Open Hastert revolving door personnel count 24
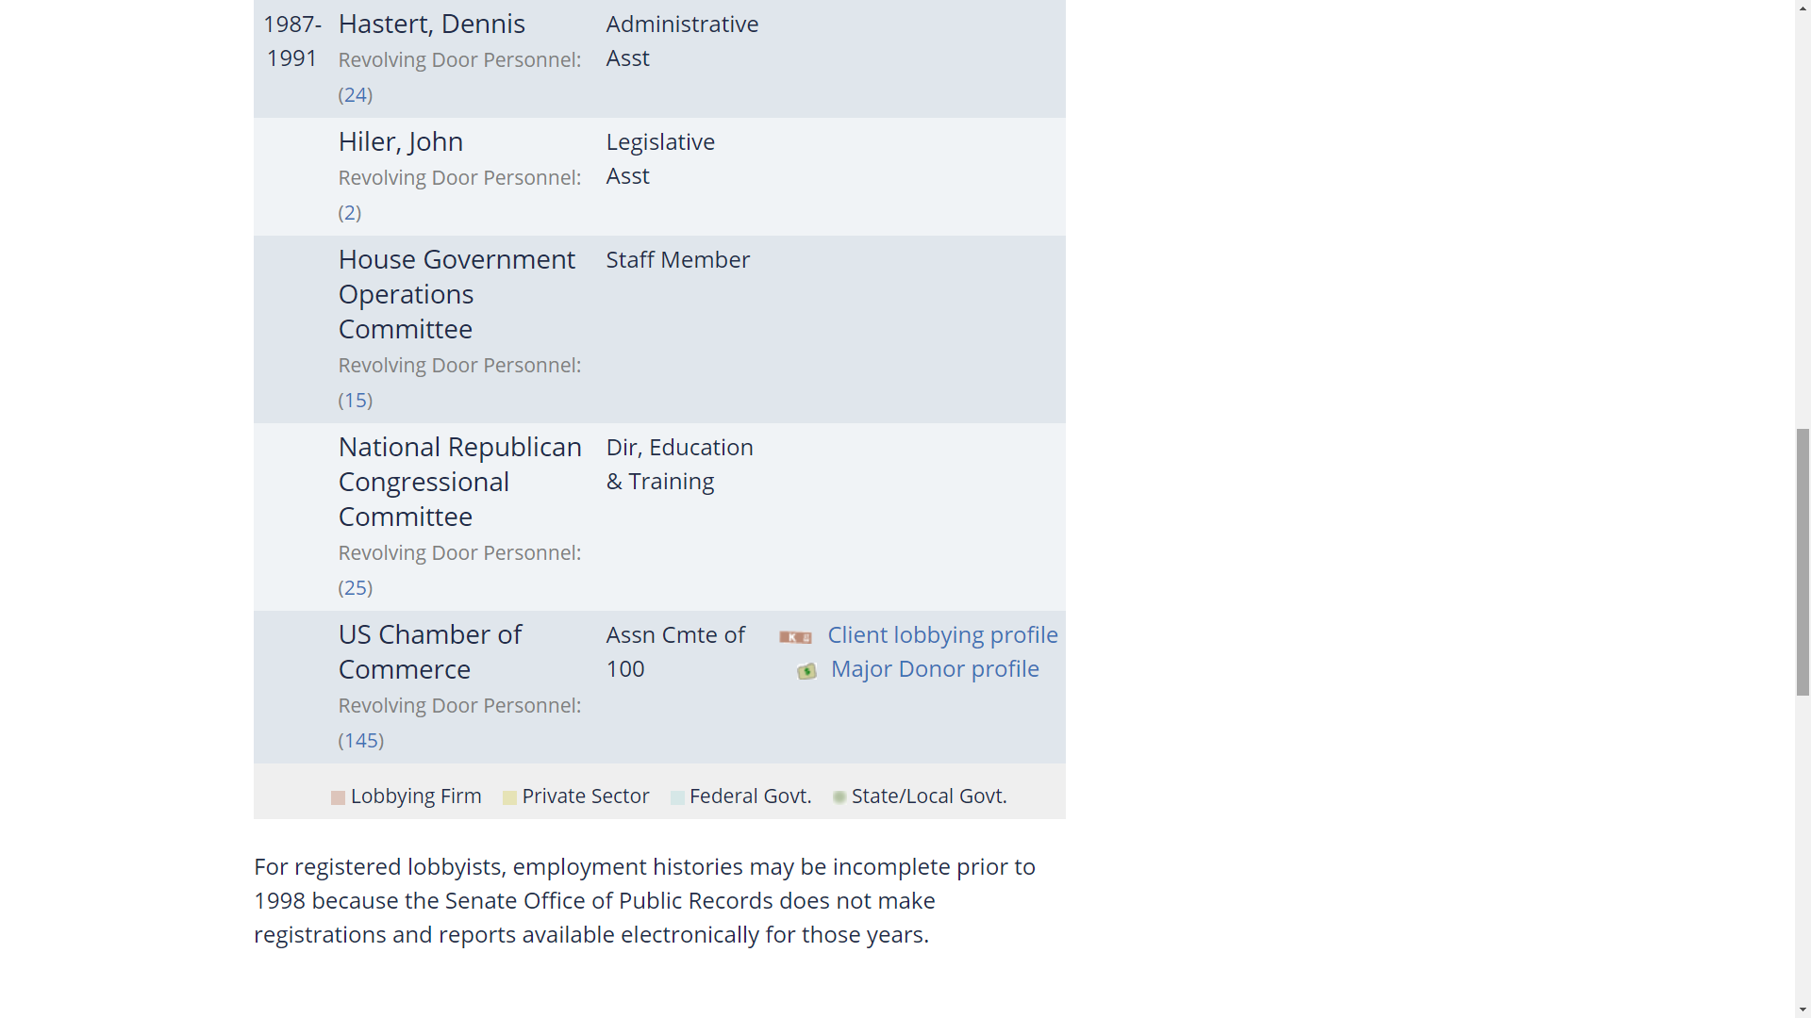The image size is (1811, 1018). coord(356,94)
